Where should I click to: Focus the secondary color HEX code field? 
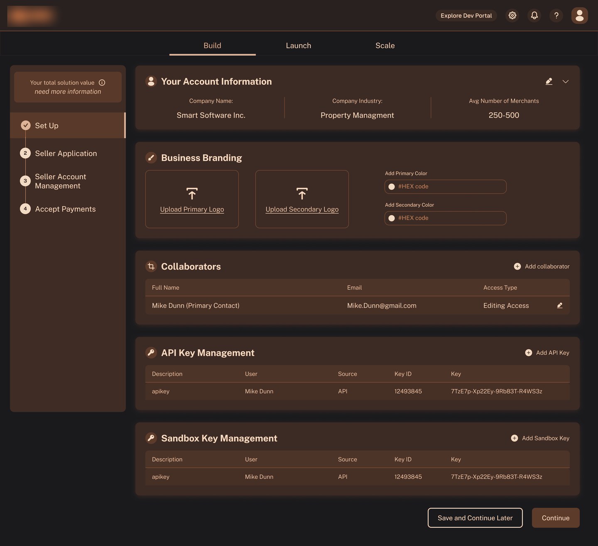point(446,218)
